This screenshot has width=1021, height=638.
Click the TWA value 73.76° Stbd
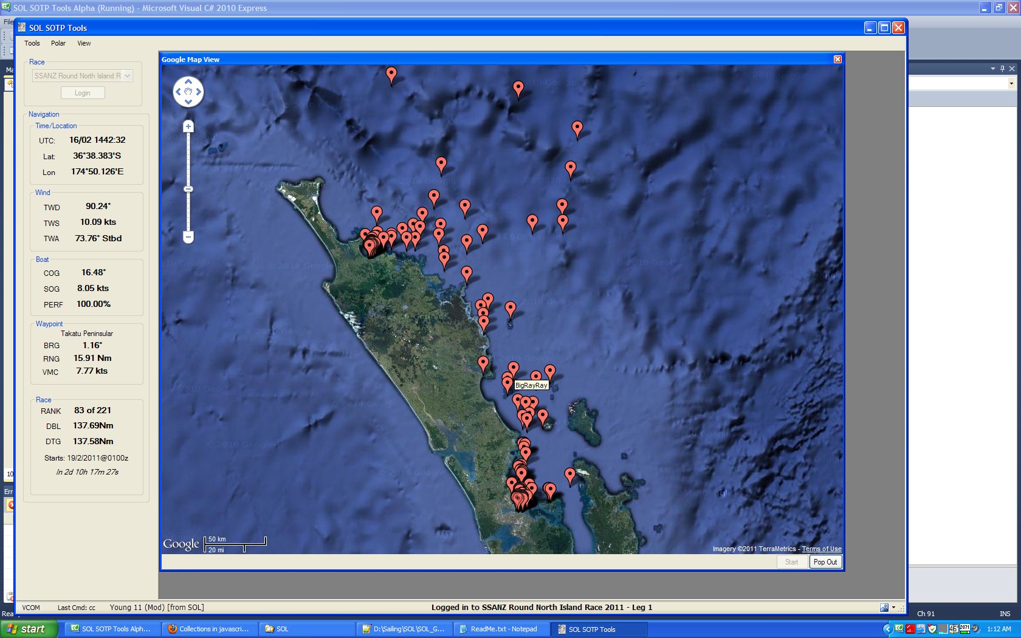pyautogui.click(x=98, y=238)
